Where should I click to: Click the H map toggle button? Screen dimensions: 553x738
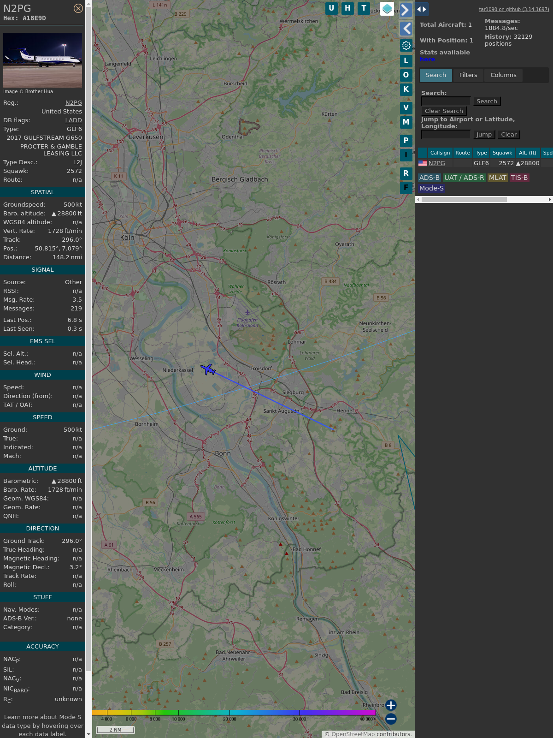(x=347, y=8)
